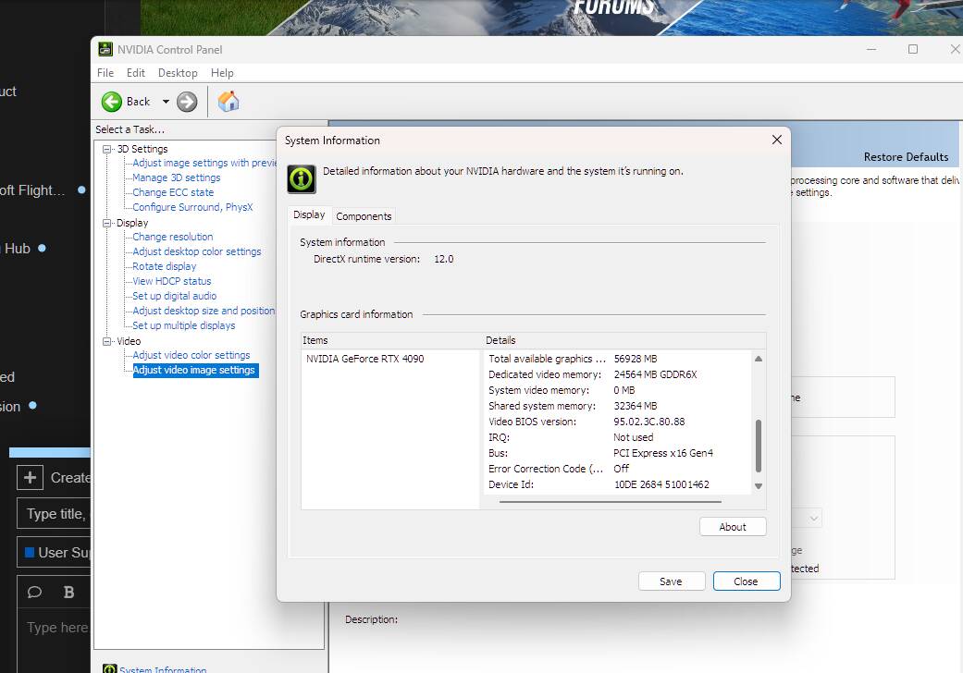Viewport: 963px width, 673px height.
Task: Collapse the Display tree branch
Action: [106, 222]
